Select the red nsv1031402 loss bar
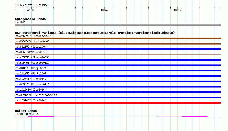 (x=118, y=103)
